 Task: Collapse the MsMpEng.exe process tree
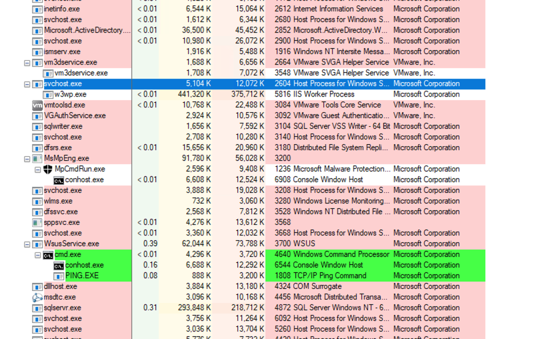pyautogui.click(x=27, y=159)
